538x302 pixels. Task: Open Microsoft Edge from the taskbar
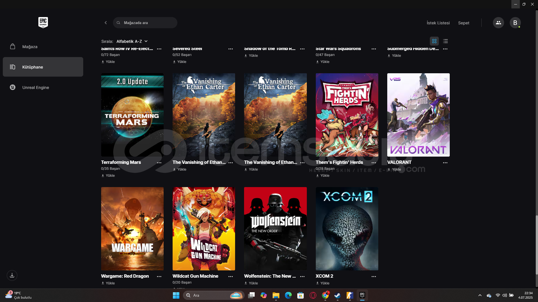(288, 295)
